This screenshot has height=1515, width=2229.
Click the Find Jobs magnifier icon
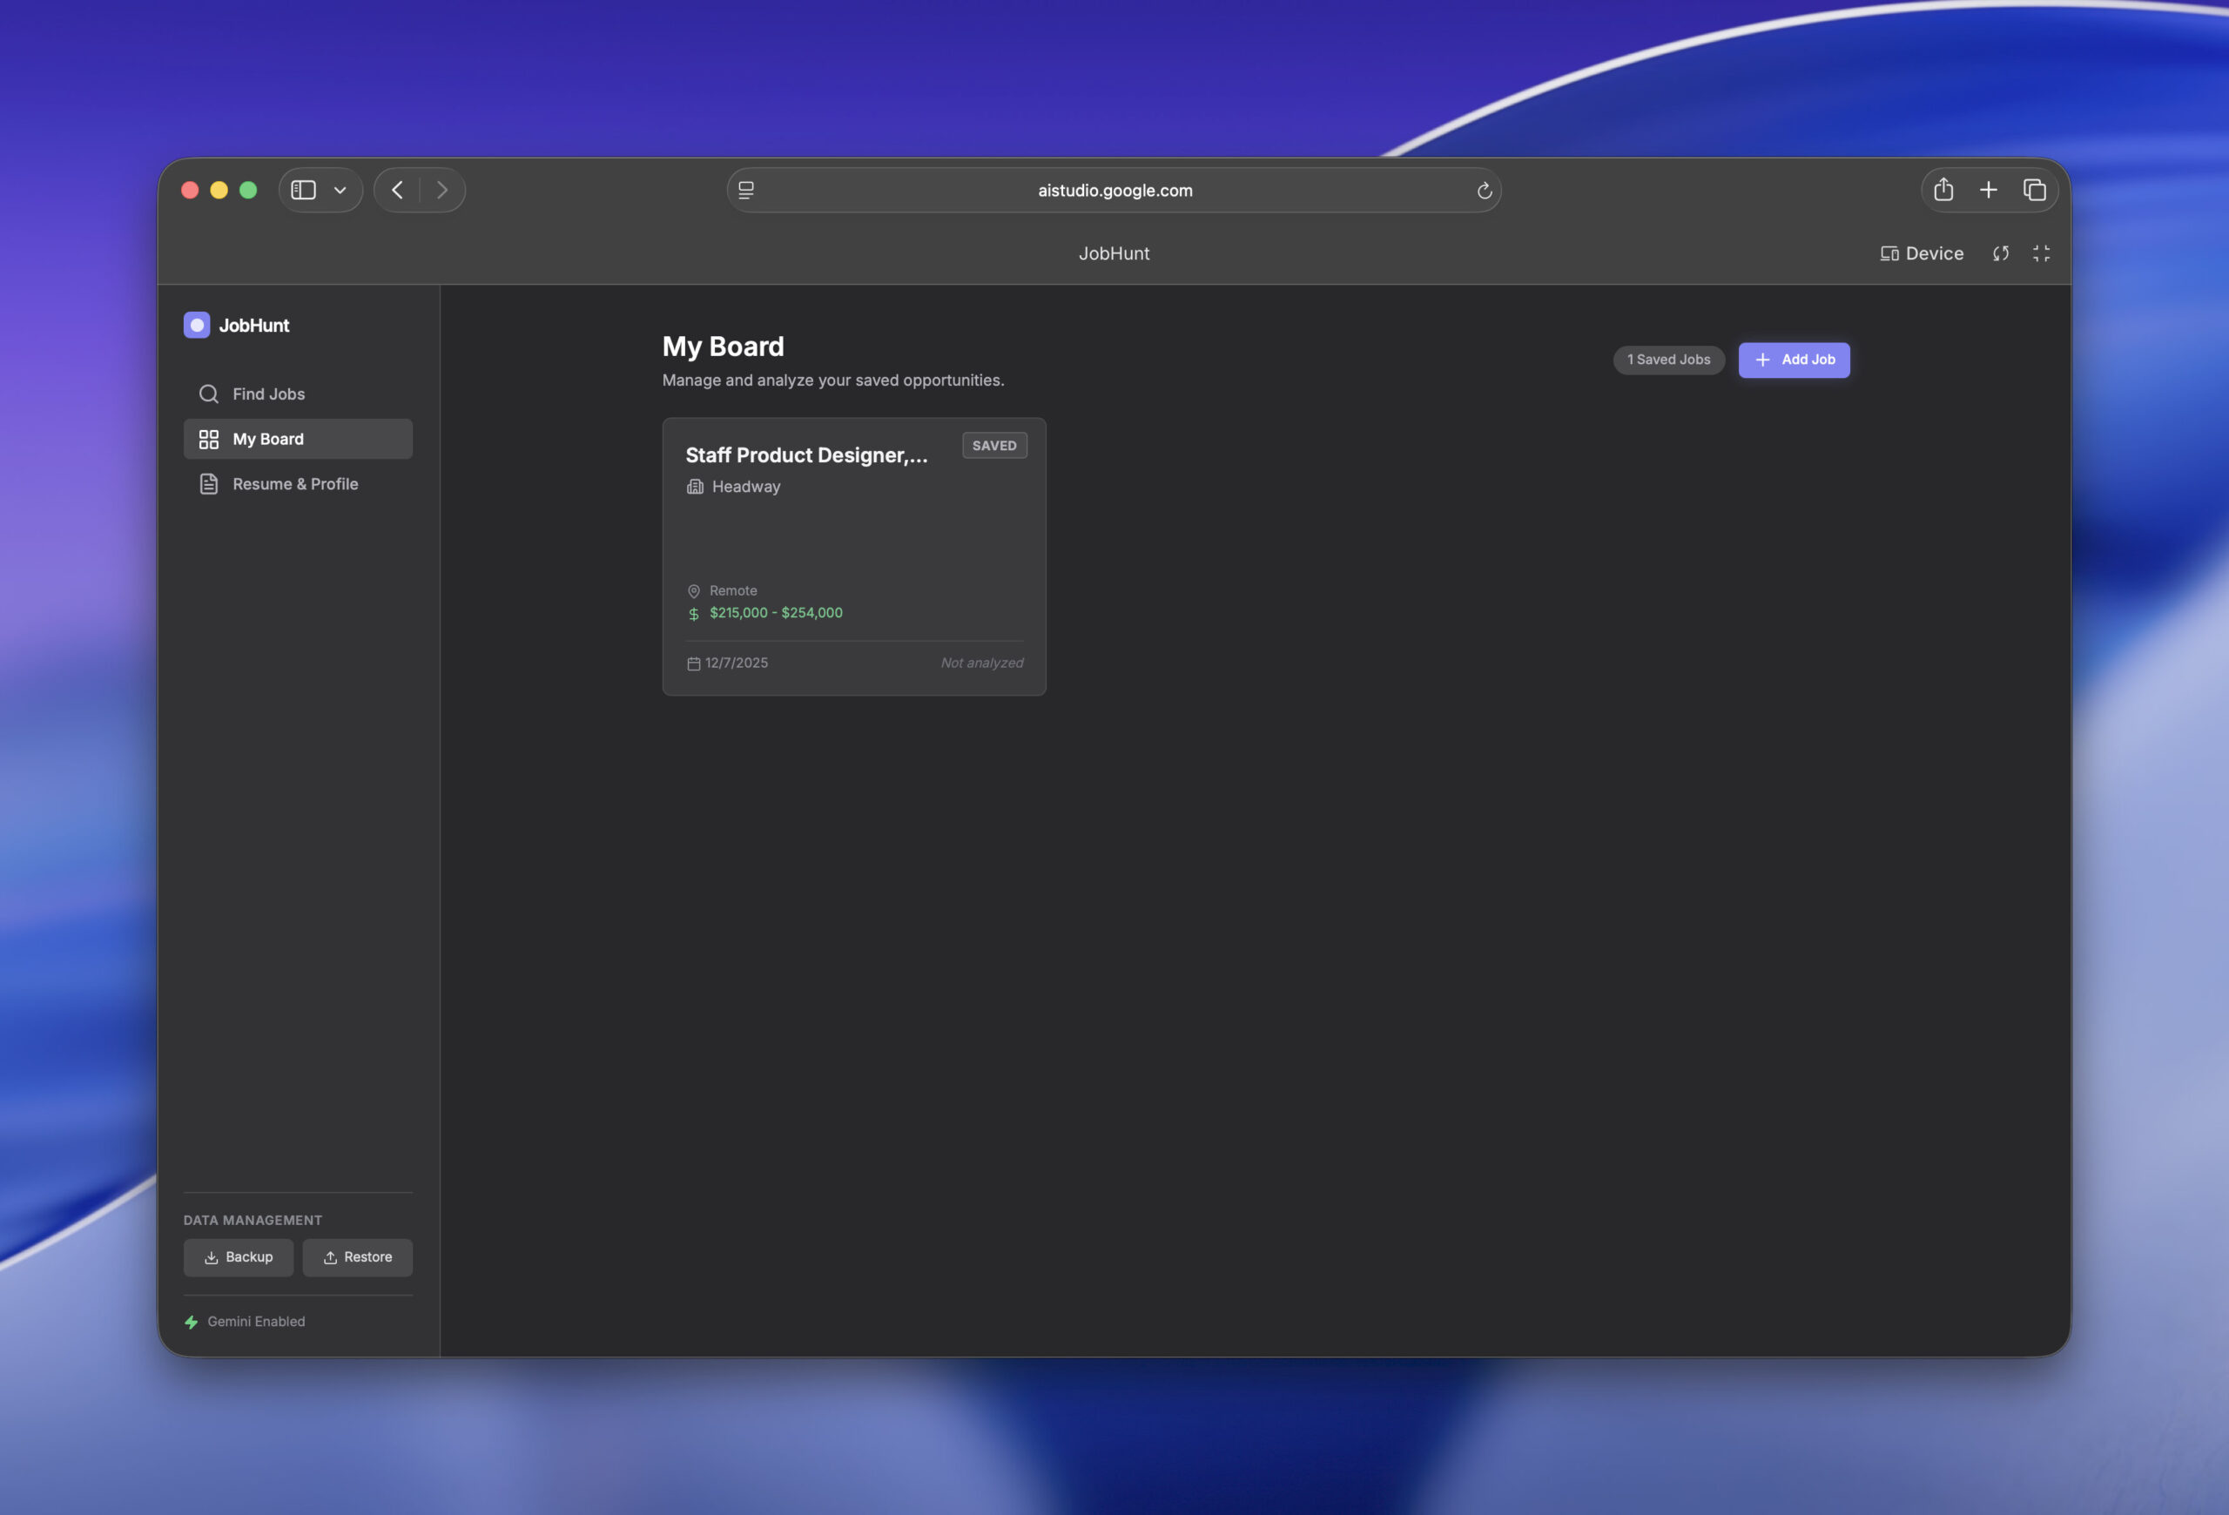208,394
